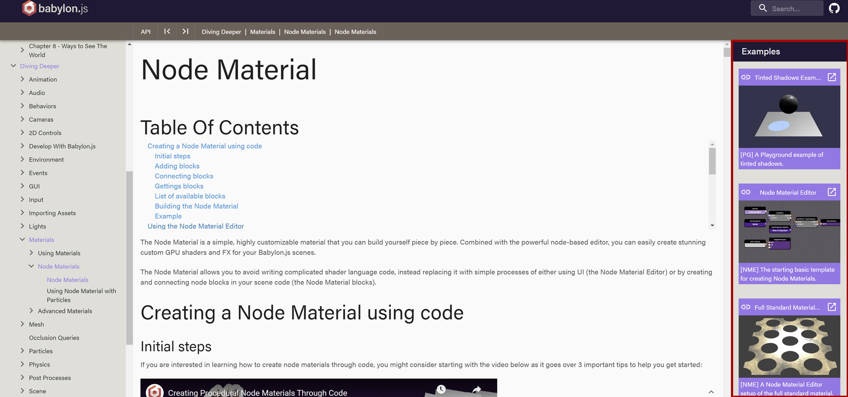Open the Full Standard Material thumbnail
The width and height of the screenshot is (848, 397).
tap(789, 346)
